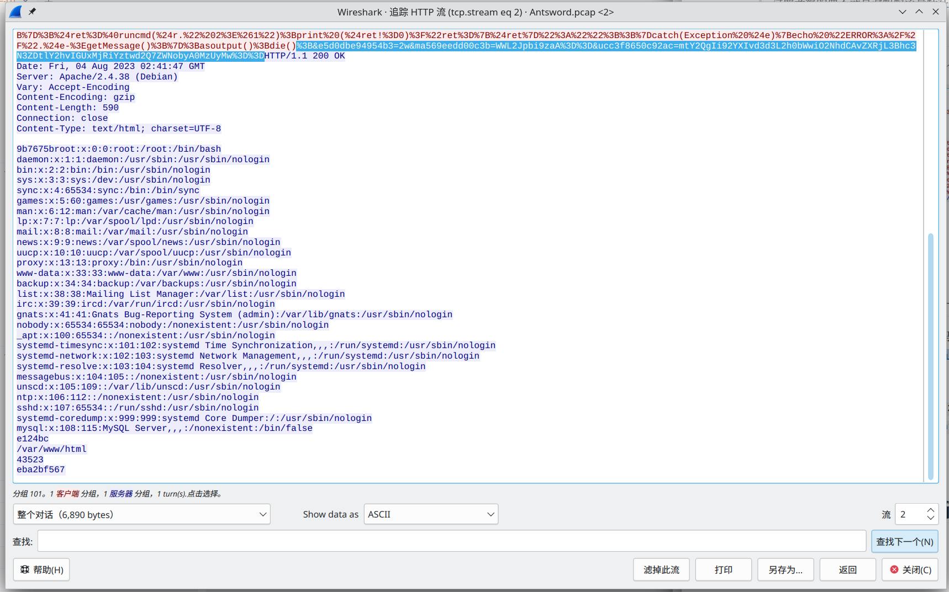Open help with the 帮助(H) button
This screenshot has width=949, height=592.
[x=41, y=569]
